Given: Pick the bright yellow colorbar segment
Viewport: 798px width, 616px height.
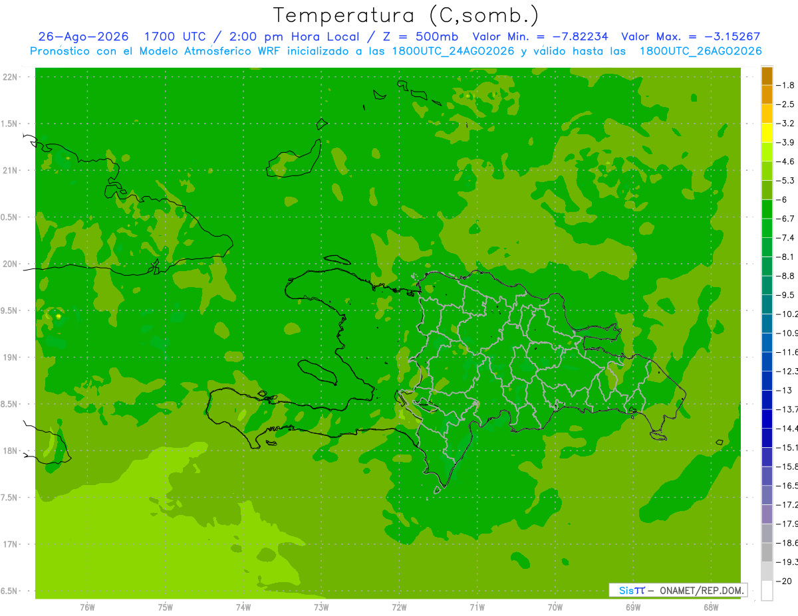Looking at the screenshot, I should [x=767, y=134].
